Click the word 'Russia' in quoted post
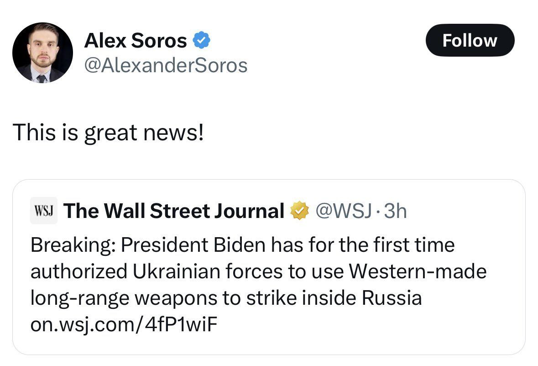This screenshot has width=538, height=366. 392,297
